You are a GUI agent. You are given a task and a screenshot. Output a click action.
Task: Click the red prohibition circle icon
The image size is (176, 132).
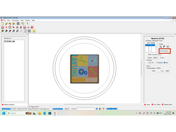32,27
